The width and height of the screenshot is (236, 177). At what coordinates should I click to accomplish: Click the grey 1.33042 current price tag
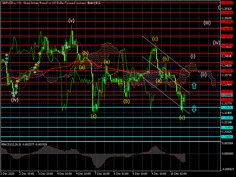click(x=227, y=95)
